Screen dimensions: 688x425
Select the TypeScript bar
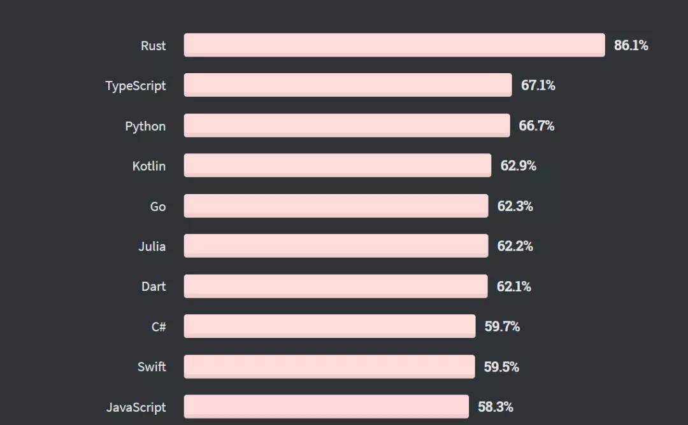[348, 85]
